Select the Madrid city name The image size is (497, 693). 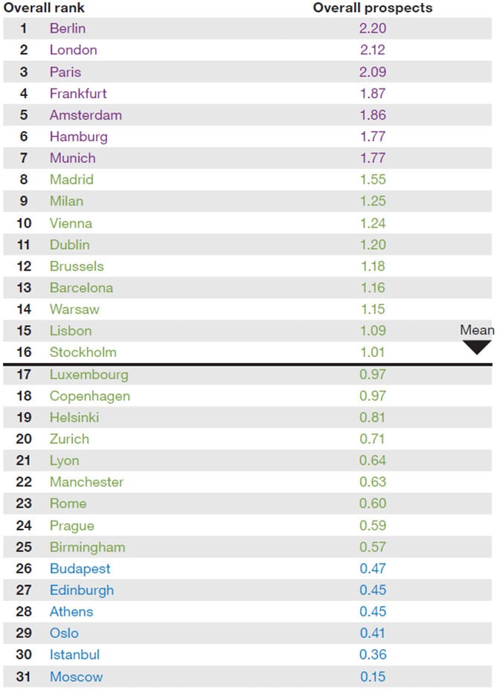(70, 179)
